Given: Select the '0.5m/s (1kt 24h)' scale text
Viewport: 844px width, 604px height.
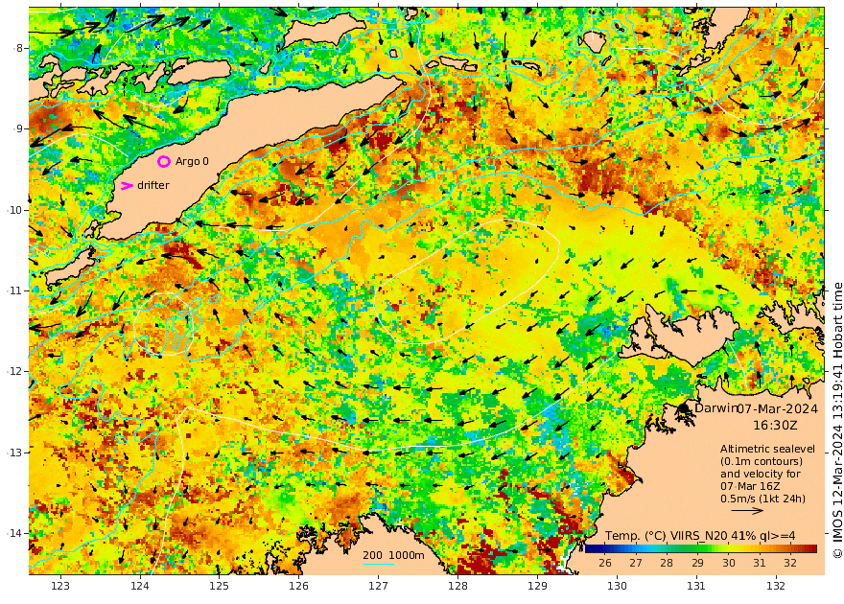Looking at the screenshot, I should click(x=763, y=499).
